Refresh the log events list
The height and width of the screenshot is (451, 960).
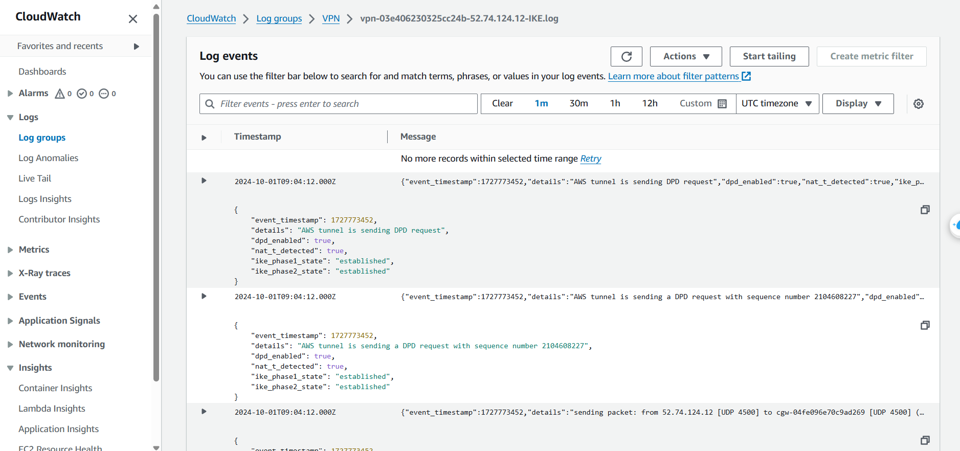627,56
